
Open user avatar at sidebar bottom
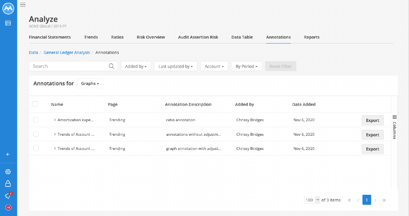8,207
